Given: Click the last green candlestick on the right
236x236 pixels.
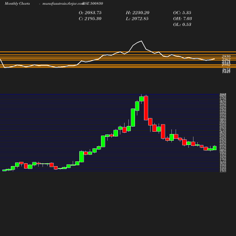Looking at the screenshot, I should pos(215,148).
